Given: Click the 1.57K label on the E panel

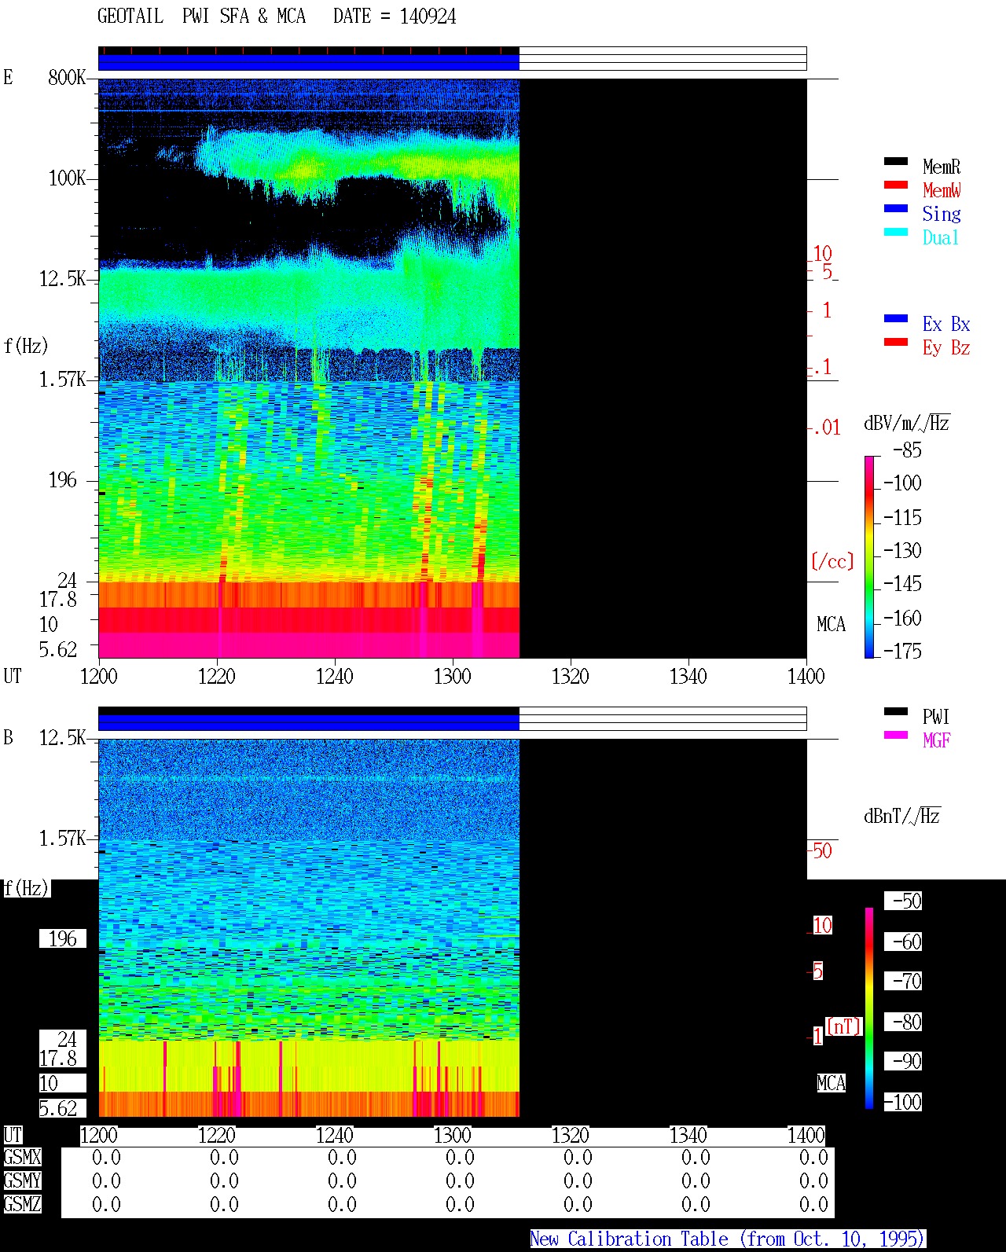Looking at the screenshot, I should click(63, 379).
